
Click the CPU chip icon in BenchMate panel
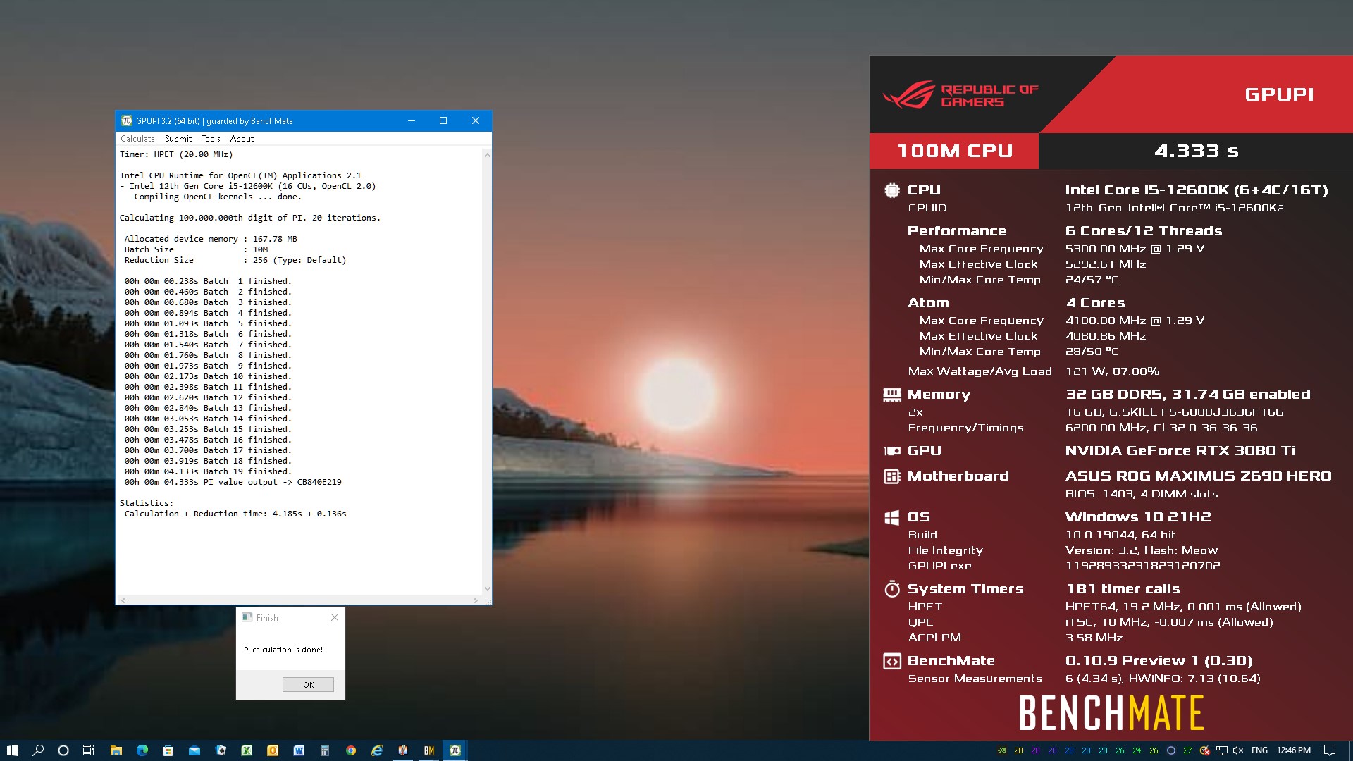[x=891, y=190]
